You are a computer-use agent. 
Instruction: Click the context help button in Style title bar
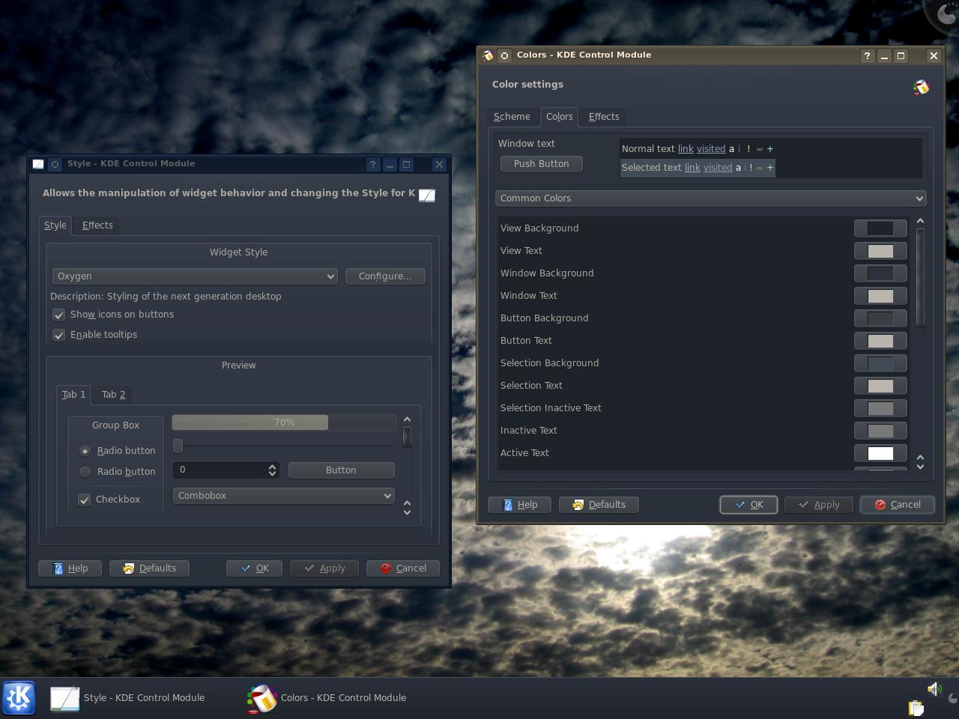pyautogui.click(x=373, y=164)
